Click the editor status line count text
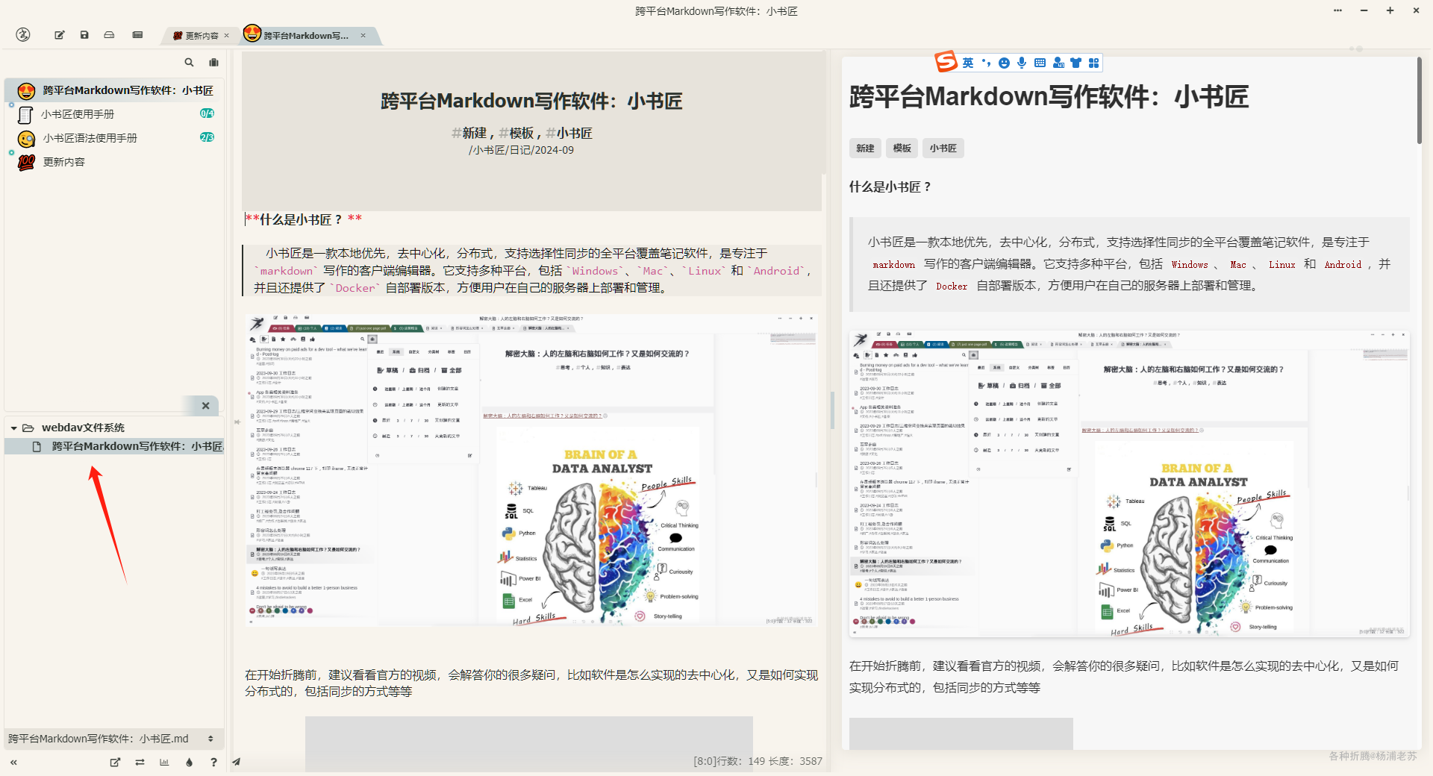 (758, 761)
